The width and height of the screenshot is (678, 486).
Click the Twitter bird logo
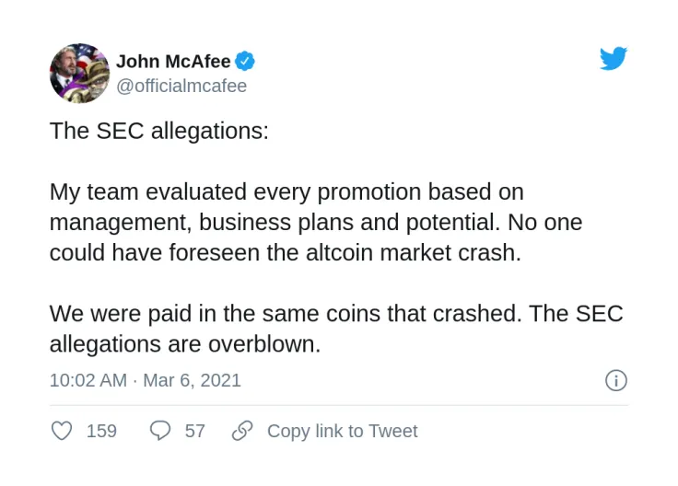click(614, 59)
